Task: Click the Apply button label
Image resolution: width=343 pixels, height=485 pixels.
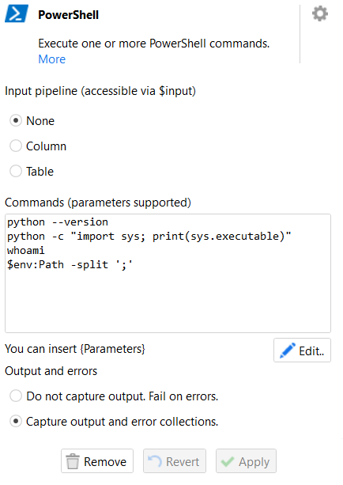Action: click(x=254, y=462)
